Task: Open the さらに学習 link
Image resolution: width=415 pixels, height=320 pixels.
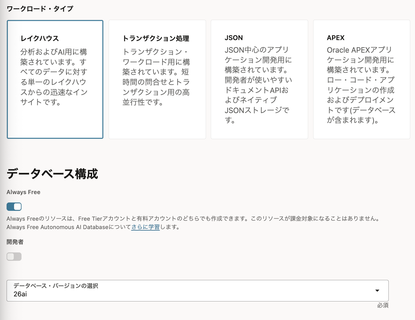Action: tap(145, 227)
